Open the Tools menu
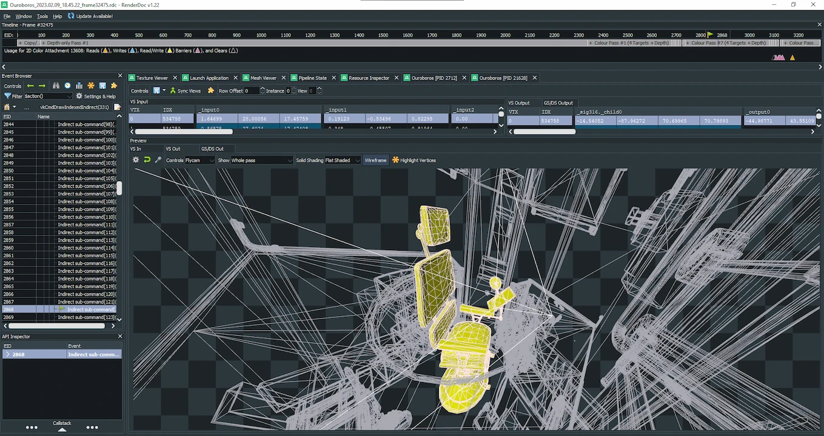Image resolution: width=824 pixels, height=436 pixels. point(42,16)
